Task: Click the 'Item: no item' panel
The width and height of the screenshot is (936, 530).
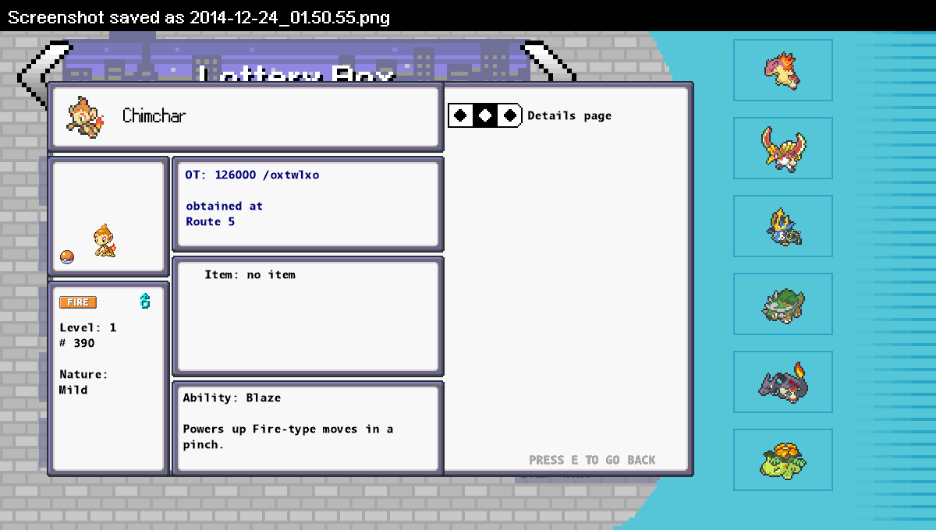Action: [x=307, y=316]
